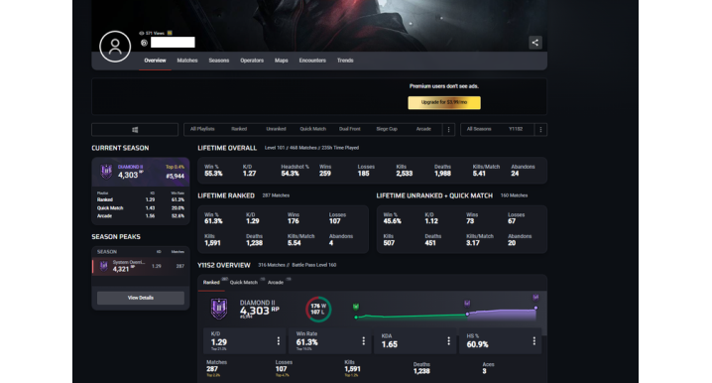Click the green rank marker on graph
Viewport: 712px width, 383px height.
tap(356, 307)
